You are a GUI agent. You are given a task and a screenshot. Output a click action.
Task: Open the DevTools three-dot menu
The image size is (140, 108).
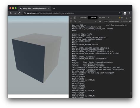[126, 18]
